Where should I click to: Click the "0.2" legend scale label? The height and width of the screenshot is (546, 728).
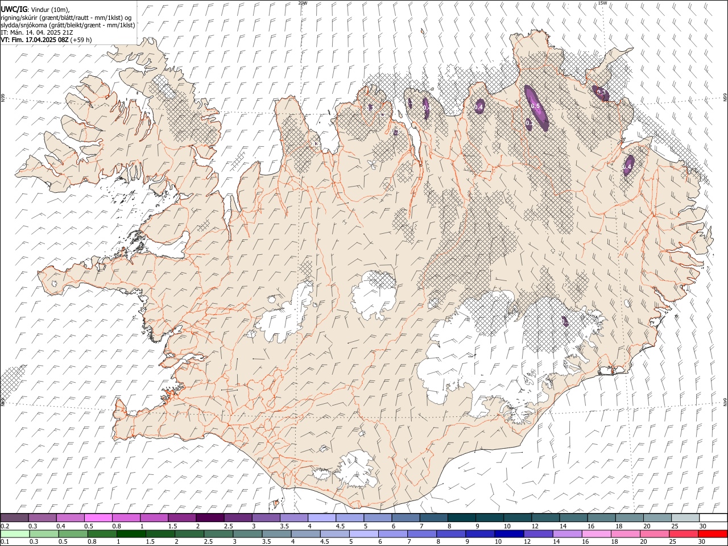coord(5,526)
